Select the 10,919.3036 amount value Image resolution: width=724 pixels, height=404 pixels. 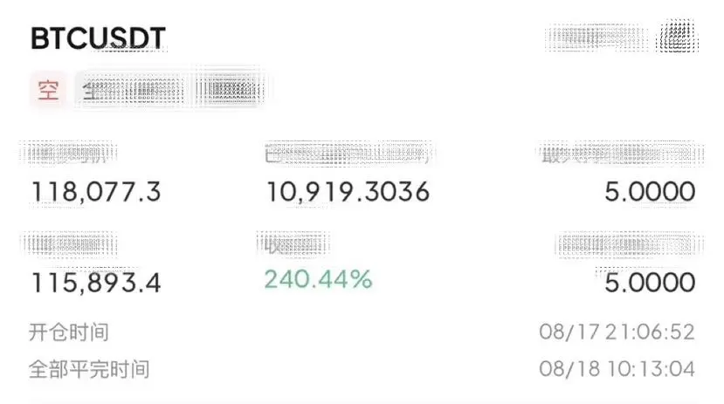[x=348, y=191]
